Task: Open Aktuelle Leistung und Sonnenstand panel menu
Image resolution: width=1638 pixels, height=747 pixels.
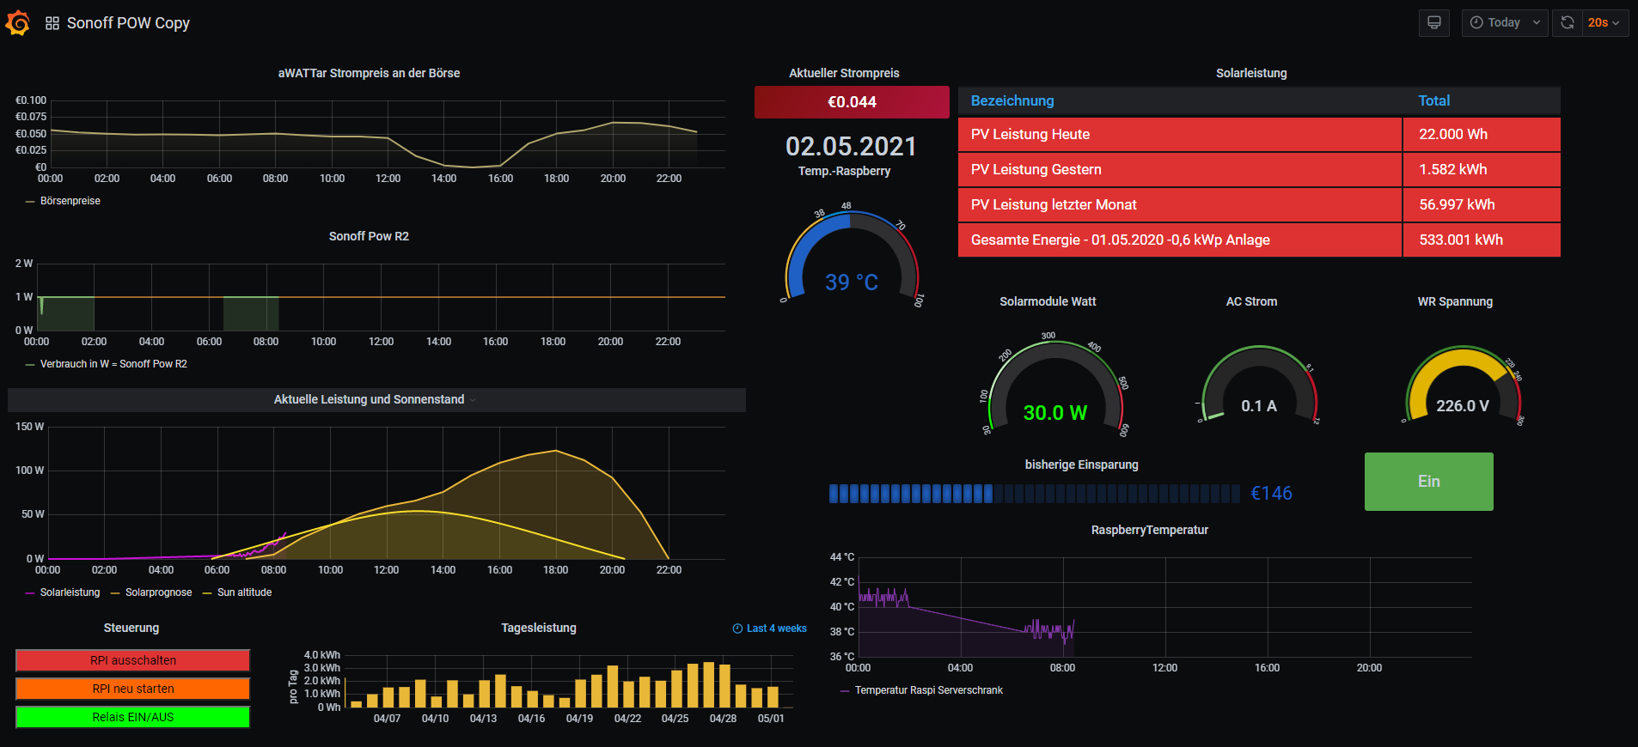Action: click(x=370, y=399)
